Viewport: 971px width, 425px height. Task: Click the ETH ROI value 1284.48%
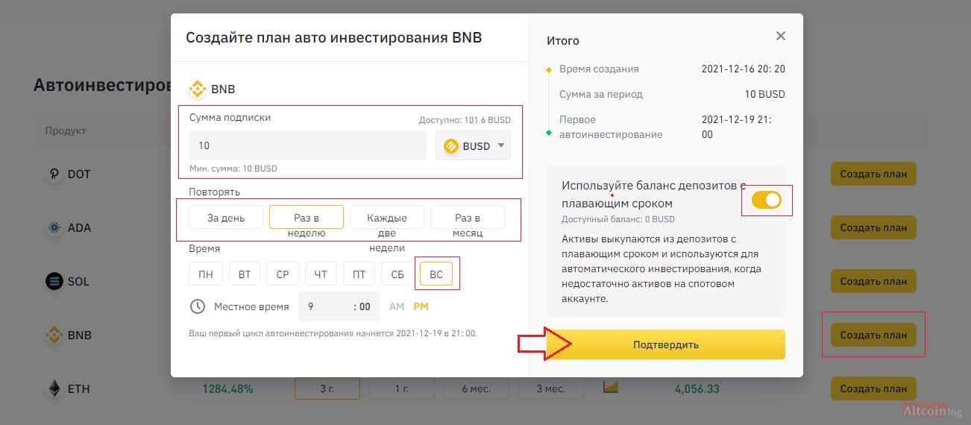[227, 388]
